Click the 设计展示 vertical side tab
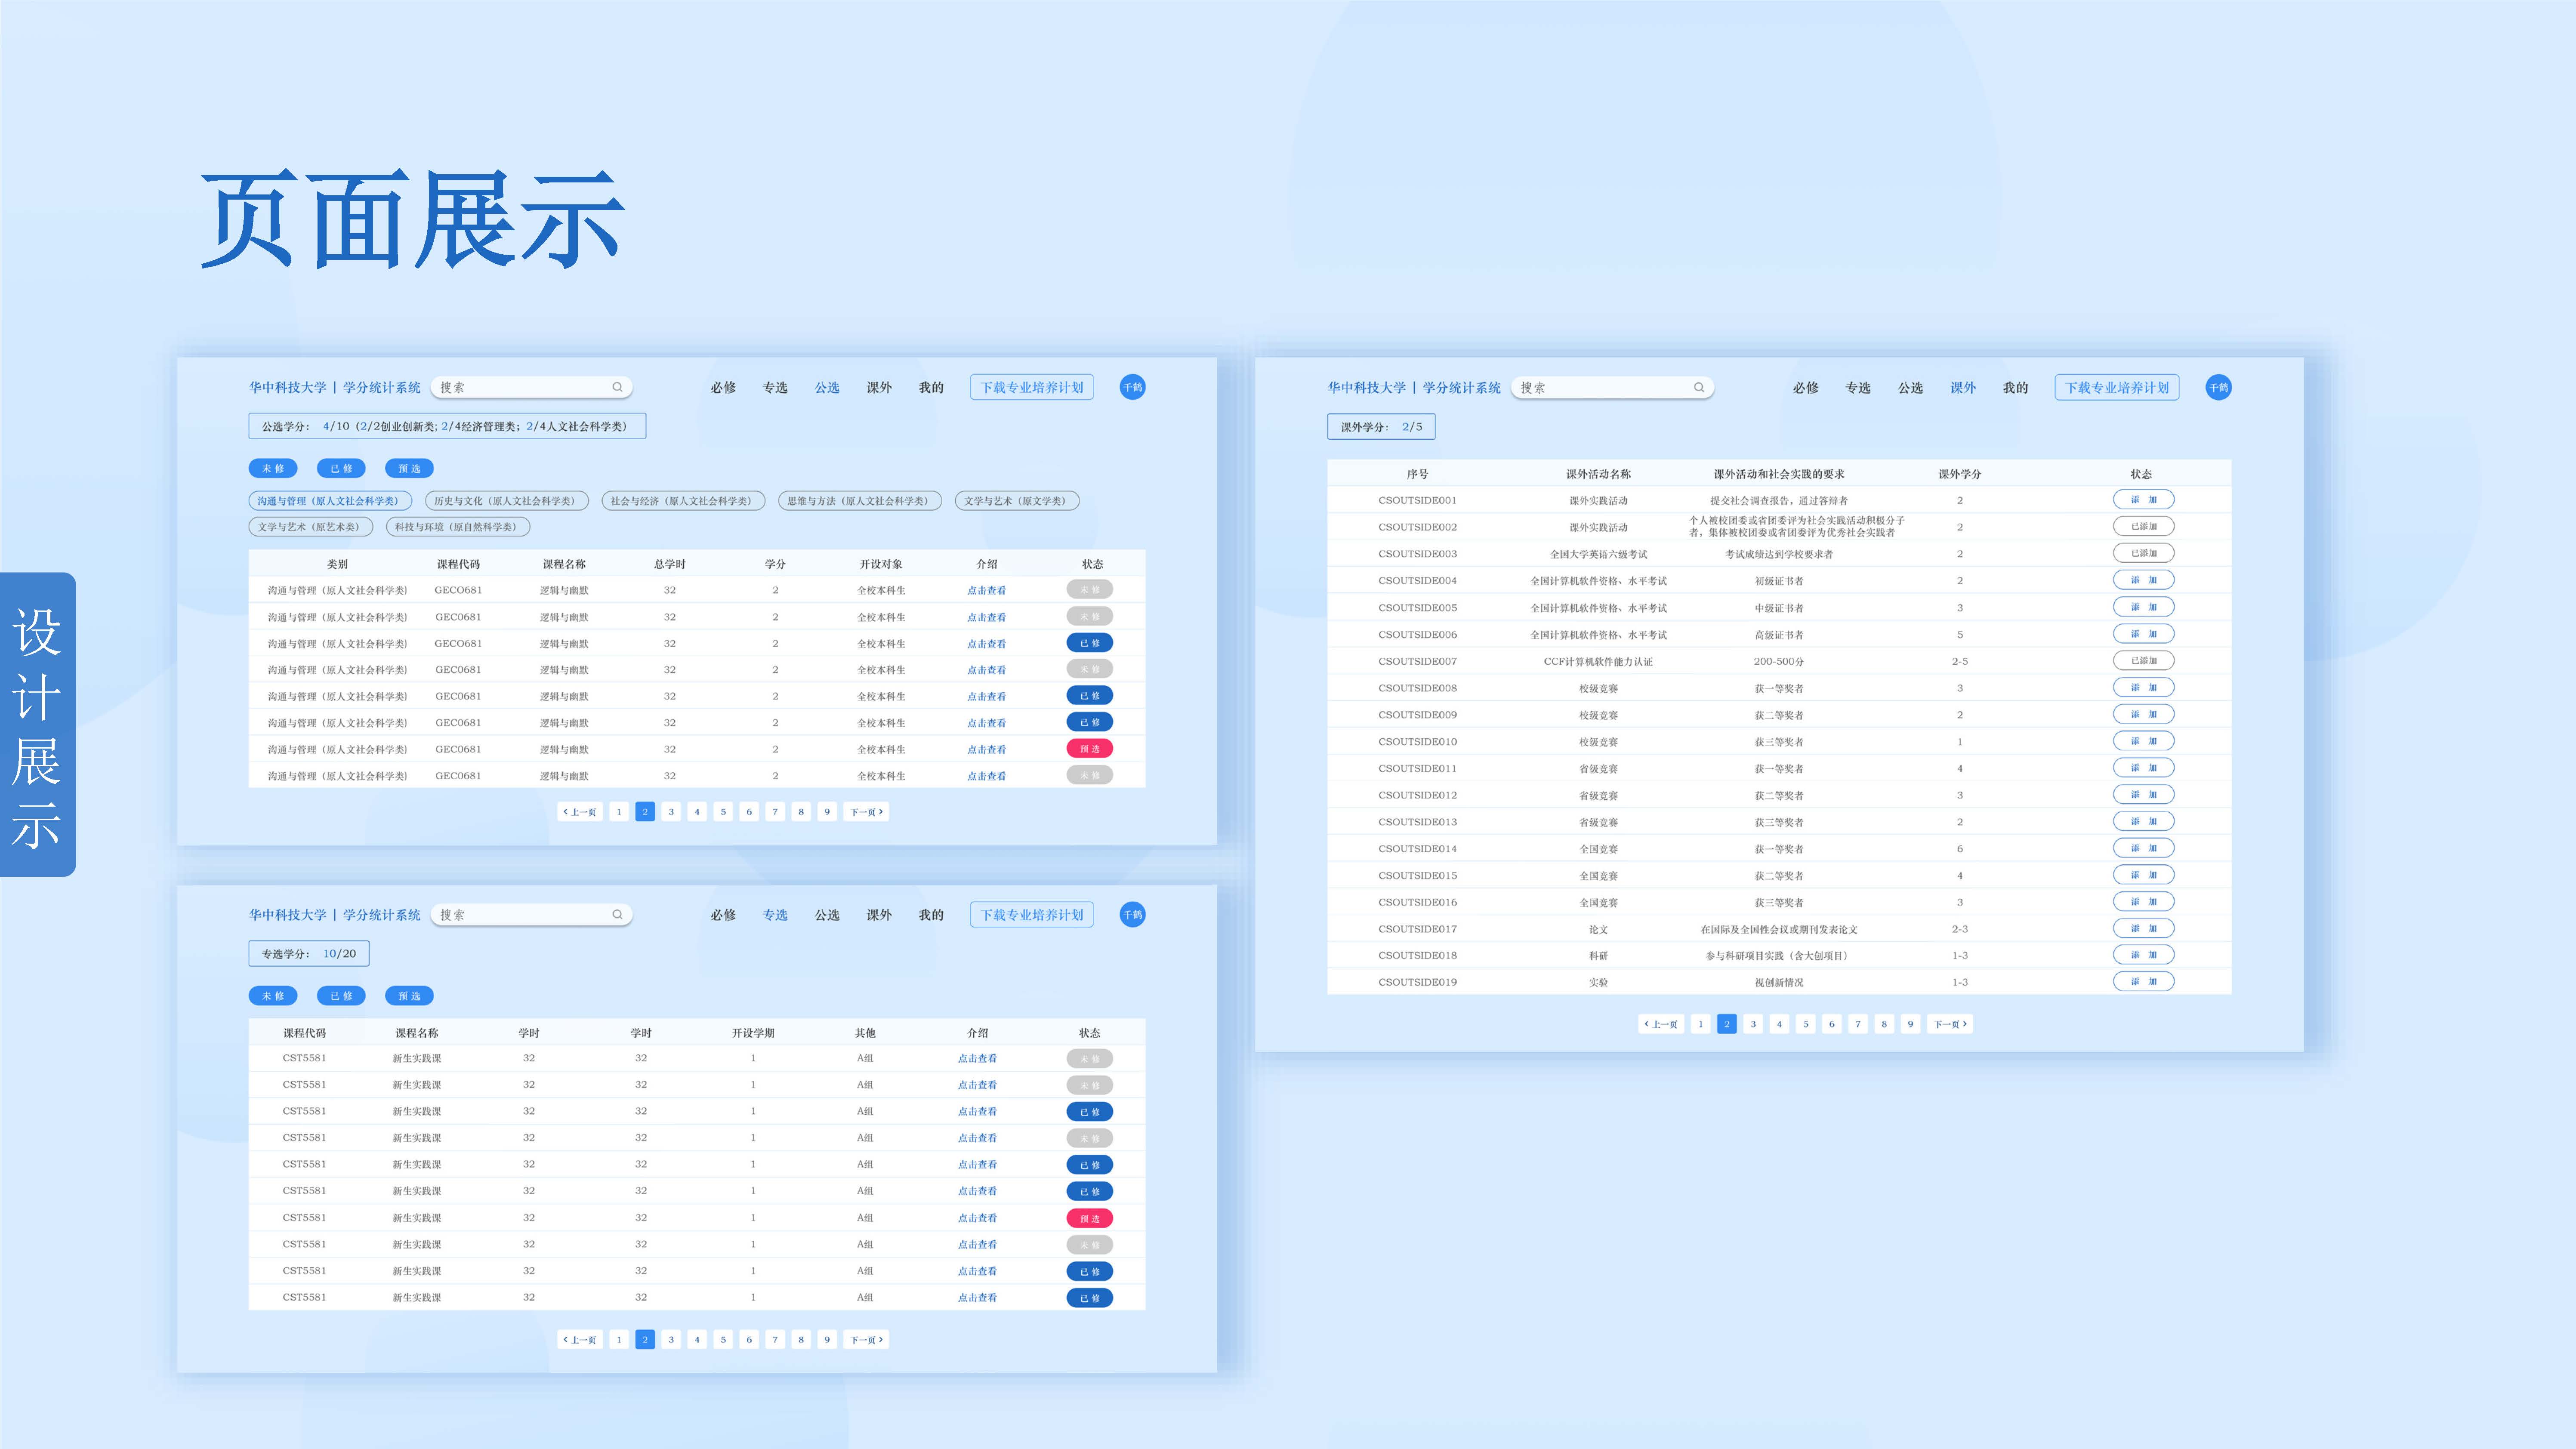Screen dimensions: 2576x1449 point(37,724)
